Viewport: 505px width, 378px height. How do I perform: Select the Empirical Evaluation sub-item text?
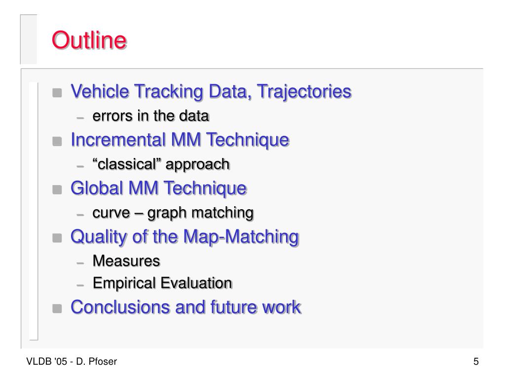point(162,283)
